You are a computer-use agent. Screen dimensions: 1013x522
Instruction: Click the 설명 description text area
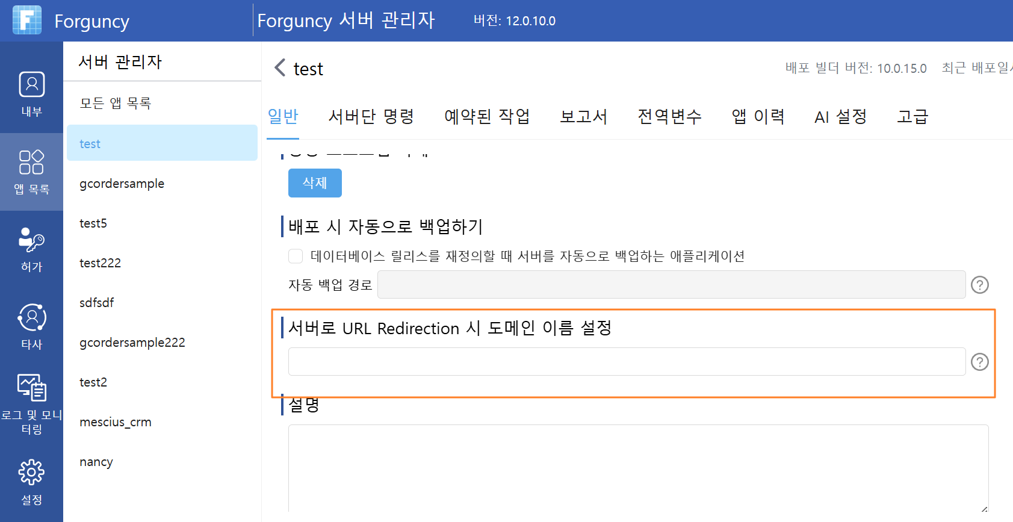(x=639, y=469)
